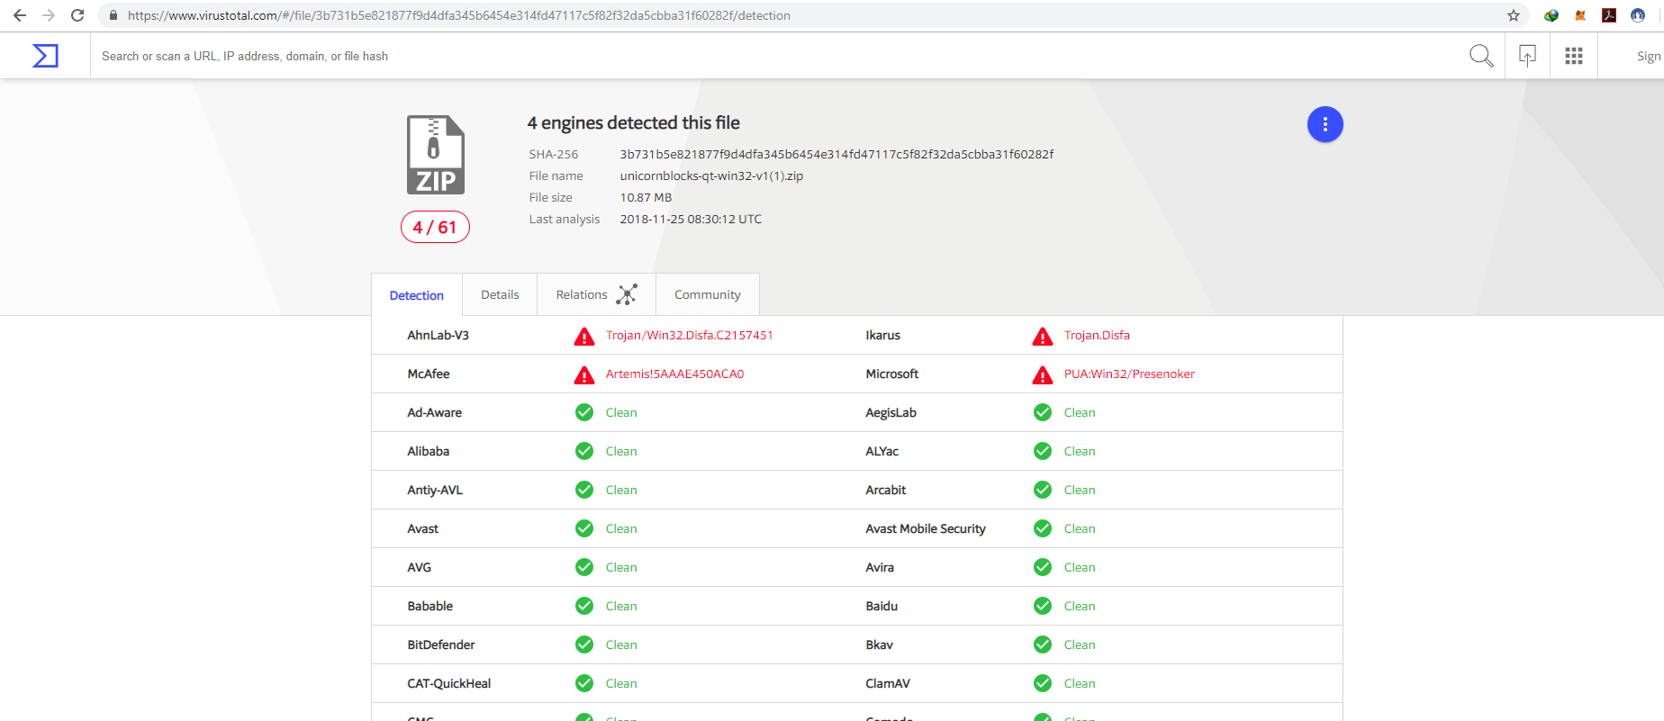Click the PDF extension icon in browser toolbar
Viewport: 1664px width, 721px height.
pos(1609,15)
